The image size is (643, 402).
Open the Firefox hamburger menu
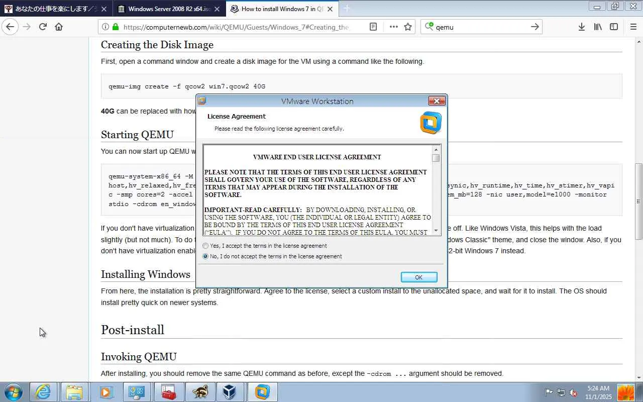click(x=633, y=27)
